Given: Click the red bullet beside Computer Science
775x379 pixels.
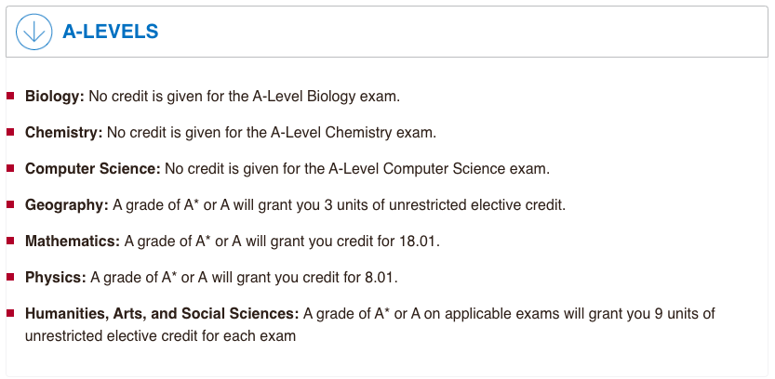Looking at the screenshot, I should tap(10, 168).
